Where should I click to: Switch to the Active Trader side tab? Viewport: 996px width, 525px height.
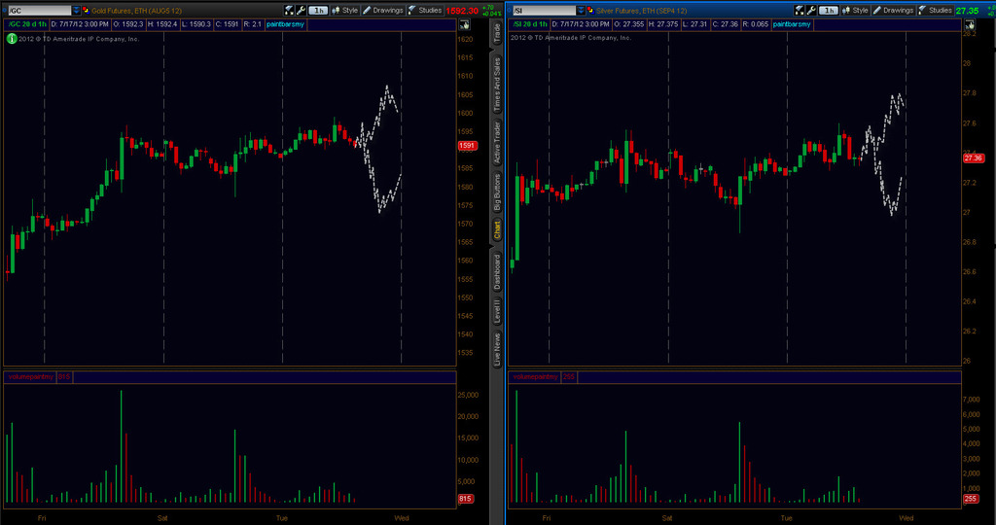(x=497, y=143)
